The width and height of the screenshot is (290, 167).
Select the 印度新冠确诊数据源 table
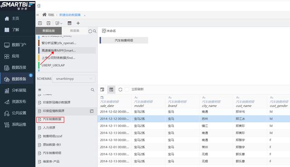tap(56, 103)
